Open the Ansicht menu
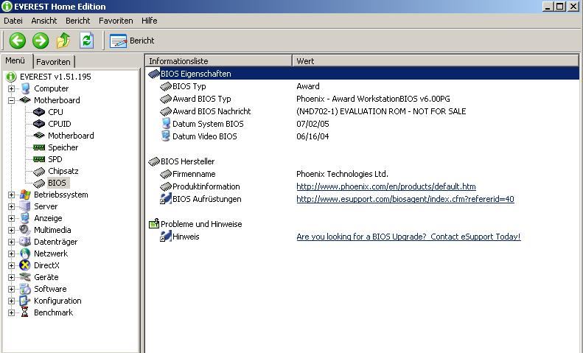 coord(44,21)
